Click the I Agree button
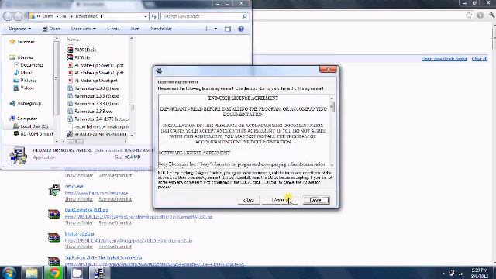 pyautogui.click(x=280, y=200)
